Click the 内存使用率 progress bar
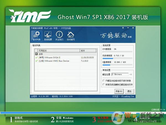This screenshot has width=166, height=125. coord(117,58)
